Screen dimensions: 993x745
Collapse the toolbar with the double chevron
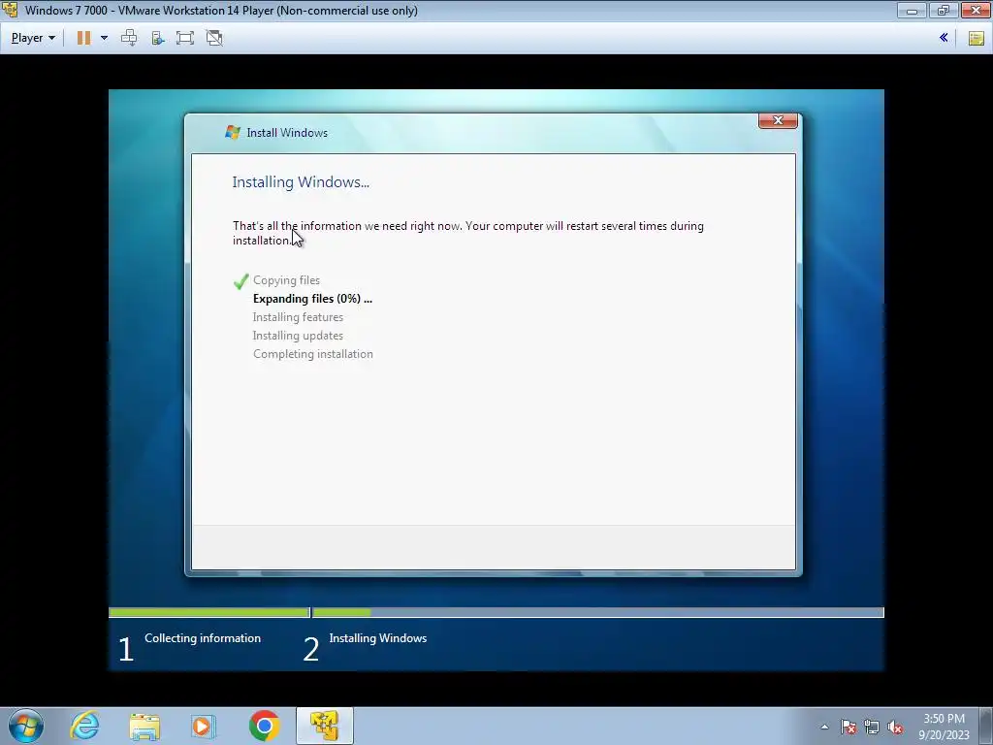(944, 38)
